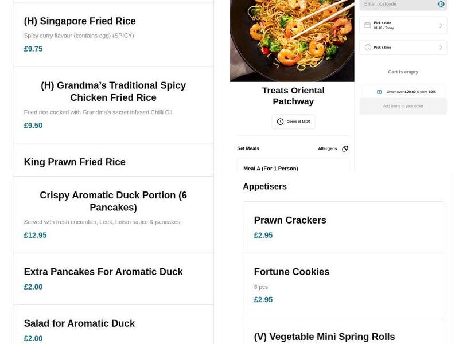Click the location crosshair icon in postcode field
This screenshot has height=344, width=459.
pos(441,4)
